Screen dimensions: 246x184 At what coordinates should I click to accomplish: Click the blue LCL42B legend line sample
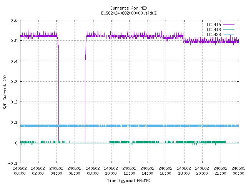(229, 34)
